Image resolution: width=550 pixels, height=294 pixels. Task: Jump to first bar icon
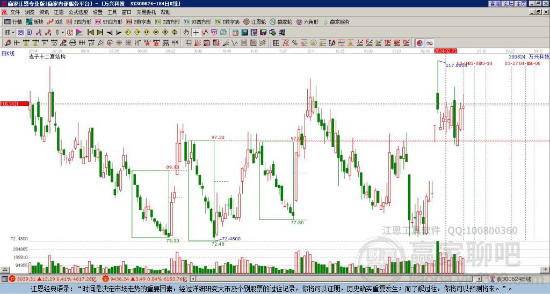pos(90,33)
